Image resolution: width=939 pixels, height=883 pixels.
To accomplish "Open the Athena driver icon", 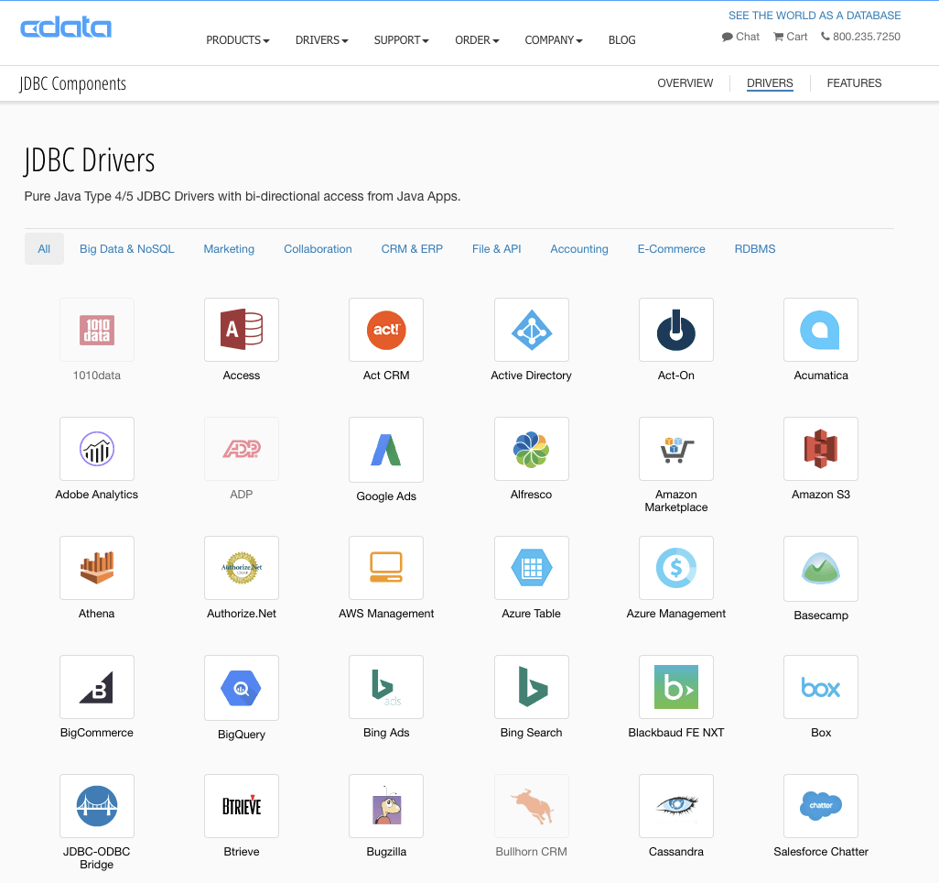I will (x=97, y=568).
